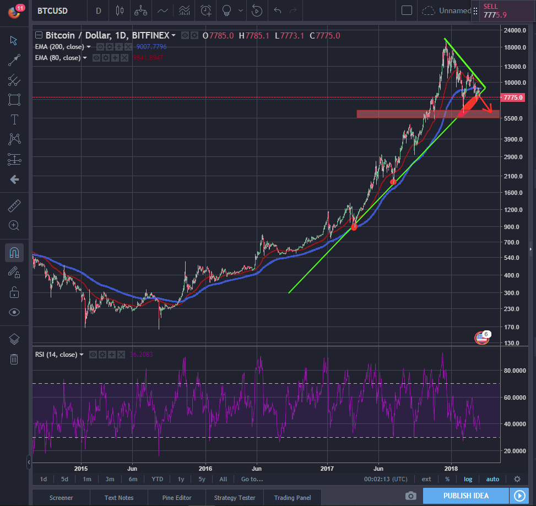Select the 5d time range
The height and width of the screenshot is (506, 536).
pos(64,479)
